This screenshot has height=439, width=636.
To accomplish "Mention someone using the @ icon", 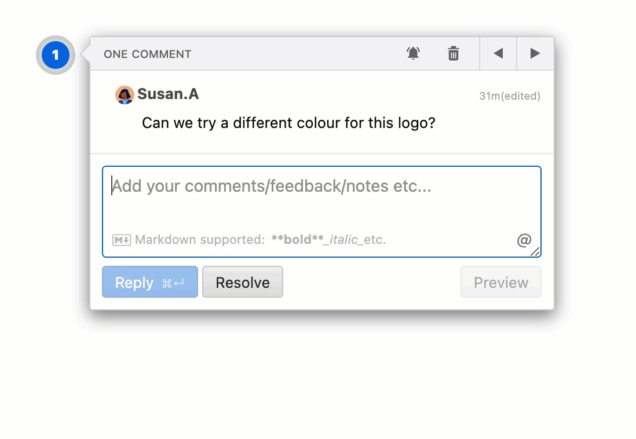I will tap(524, 239).
